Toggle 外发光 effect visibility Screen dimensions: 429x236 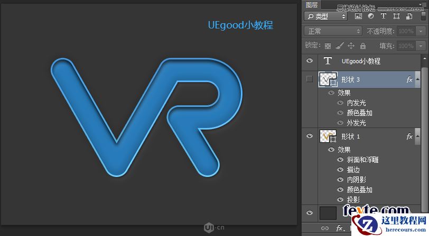point(340,123)
